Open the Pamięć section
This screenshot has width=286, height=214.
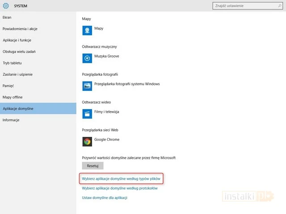[8, 86]
